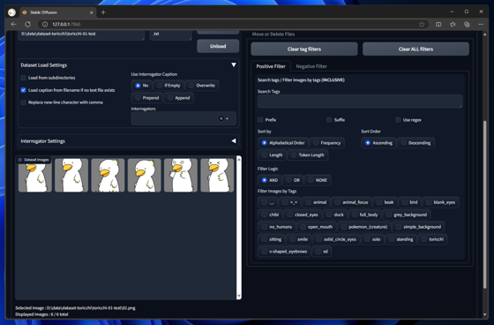This screenshot has height=325, width=494.
Task: Filter images by the grey_background tag
Action: coord(407,215)
